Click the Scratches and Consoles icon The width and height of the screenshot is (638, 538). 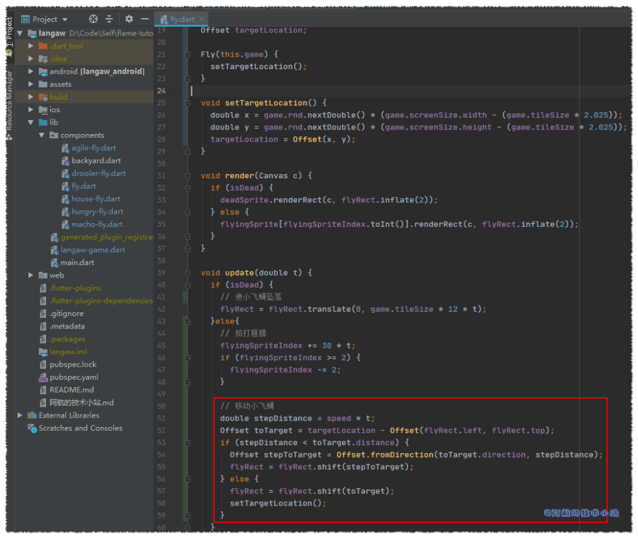point(32,428)
